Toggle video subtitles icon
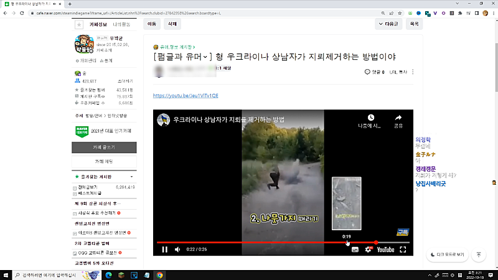Image resolution: width=498 pixels, height=280 pixels. click(x=355, y=250)
